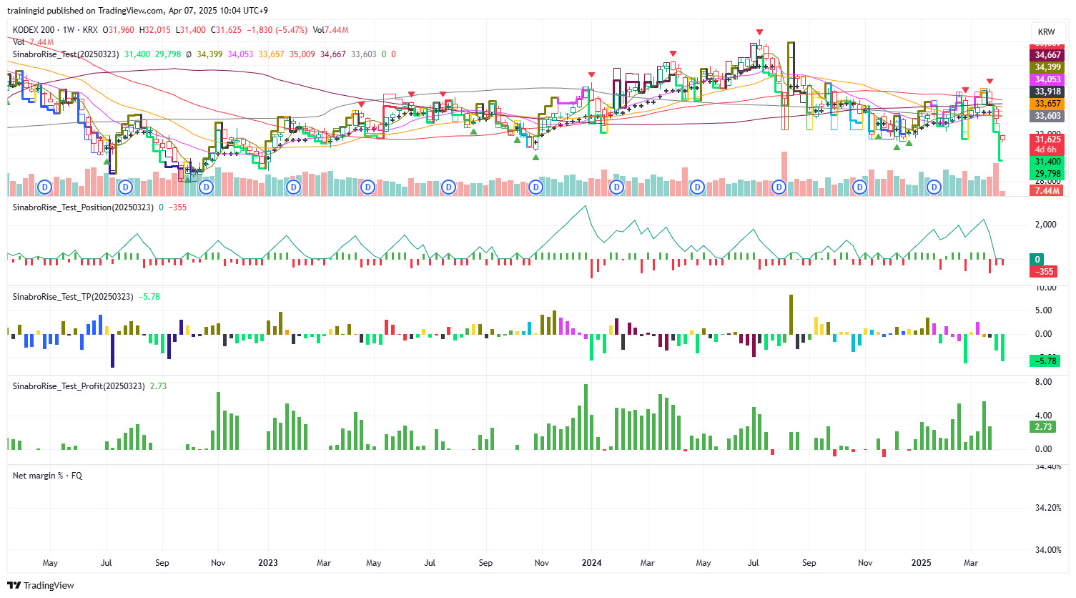
Task: Click the red 7.44M volume axis label
Action: pos(1047,191)
